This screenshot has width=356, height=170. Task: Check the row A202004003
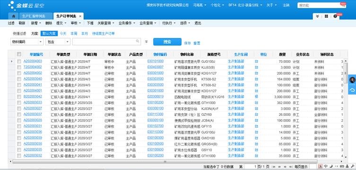coord(19,61)
